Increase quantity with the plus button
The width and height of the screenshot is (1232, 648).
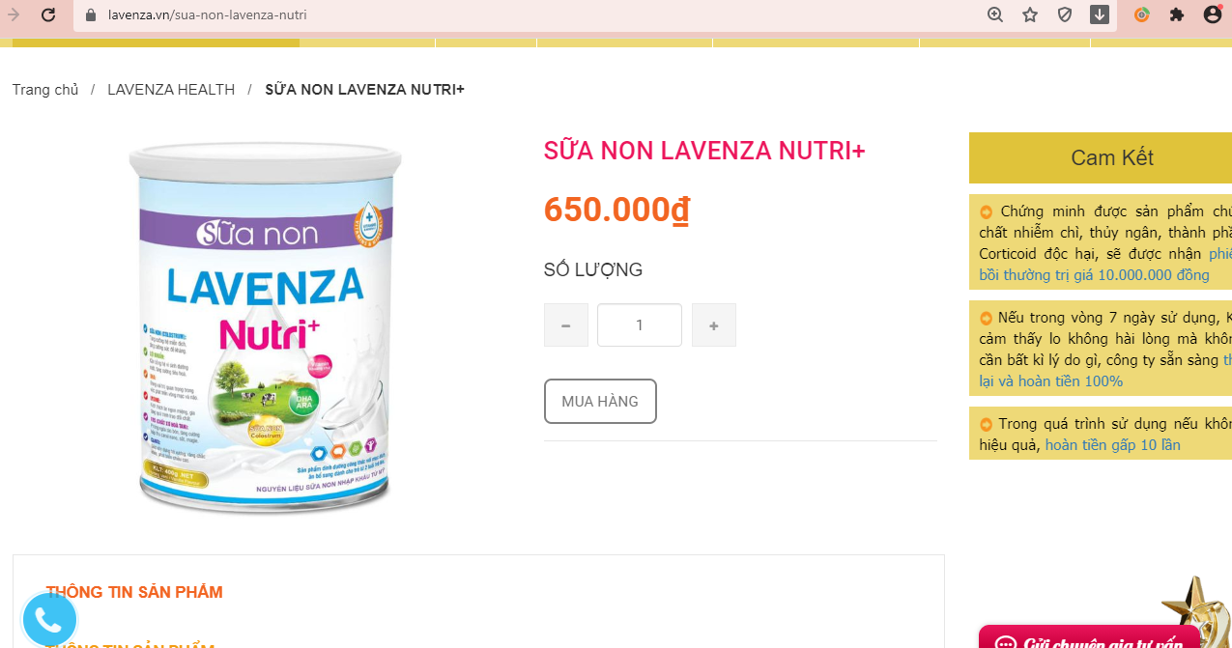click(714, 325)
